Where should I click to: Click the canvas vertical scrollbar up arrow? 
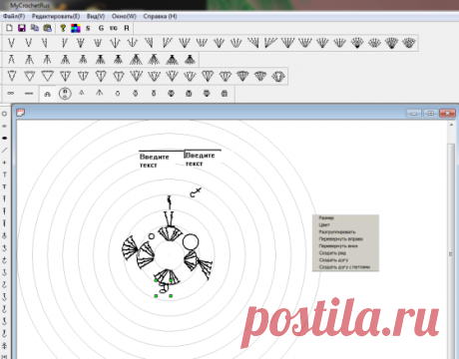(x=451, y=125)
